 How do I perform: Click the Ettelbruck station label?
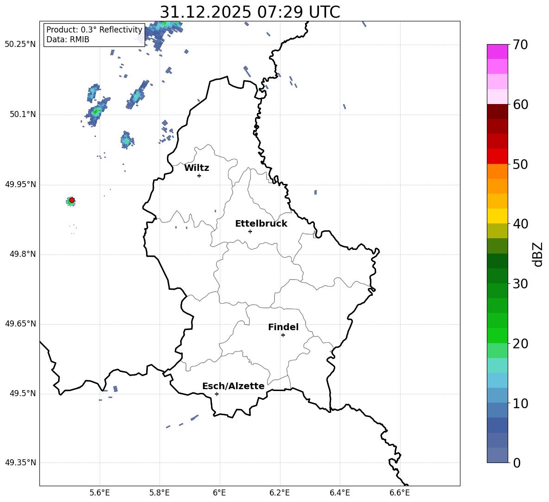(261, 224)
